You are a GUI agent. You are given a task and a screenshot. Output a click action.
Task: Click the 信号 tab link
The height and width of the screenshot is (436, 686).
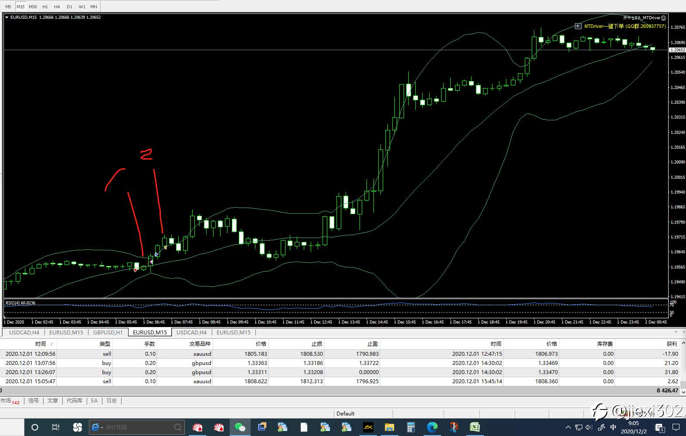[x=34, y=401]
